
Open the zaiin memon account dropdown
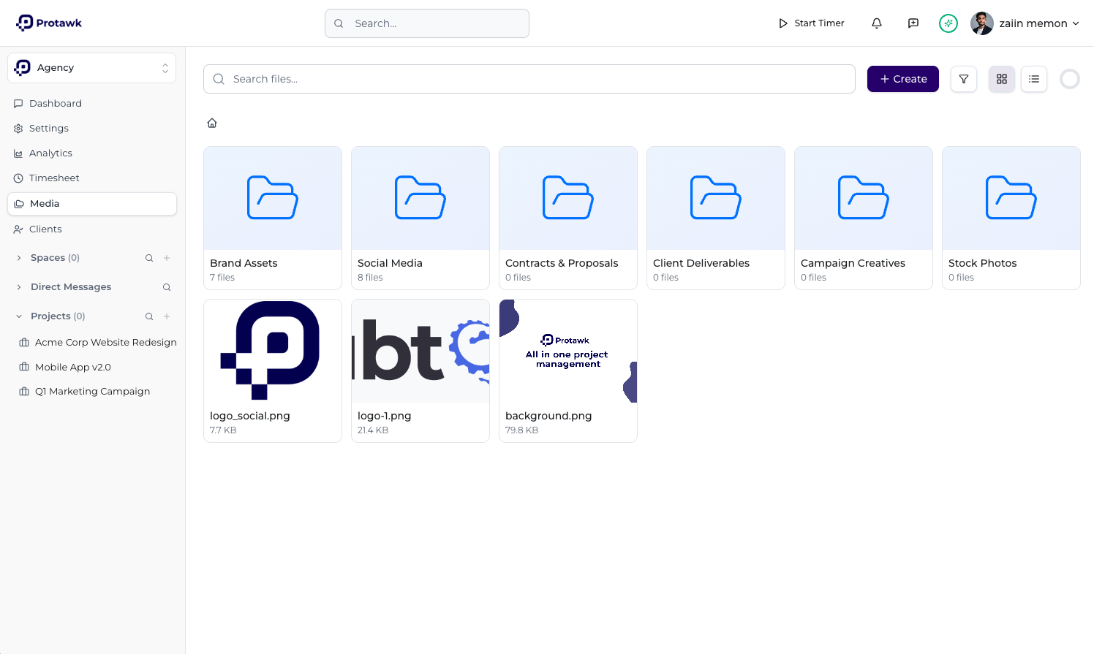[1025, 23]
